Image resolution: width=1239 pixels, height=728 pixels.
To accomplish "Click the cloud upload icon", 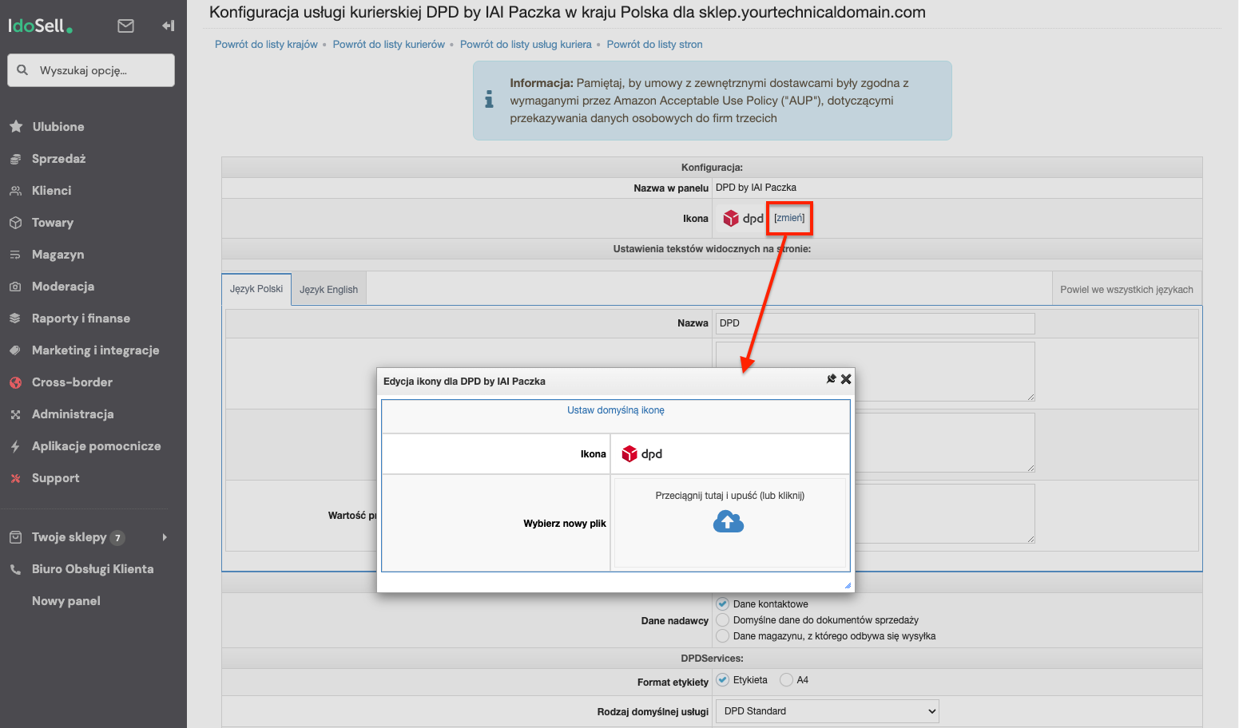I will [x=728, y=522].
